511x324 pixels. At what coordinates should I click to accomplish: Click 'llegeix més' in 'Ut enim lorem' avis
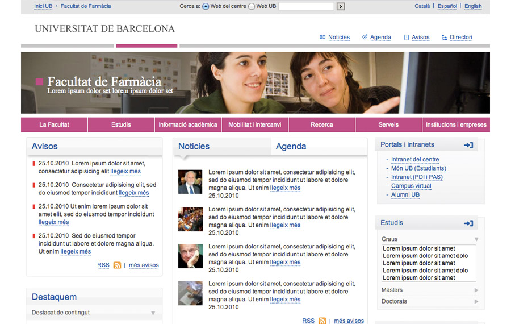click(54, 222)
